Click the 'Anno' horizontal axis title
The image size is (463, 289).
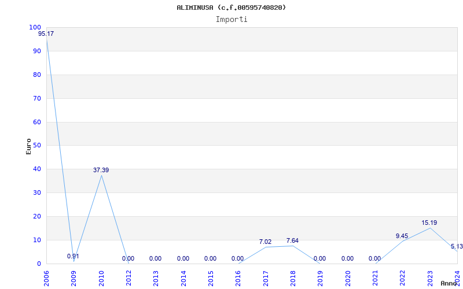tap(449, 283)
